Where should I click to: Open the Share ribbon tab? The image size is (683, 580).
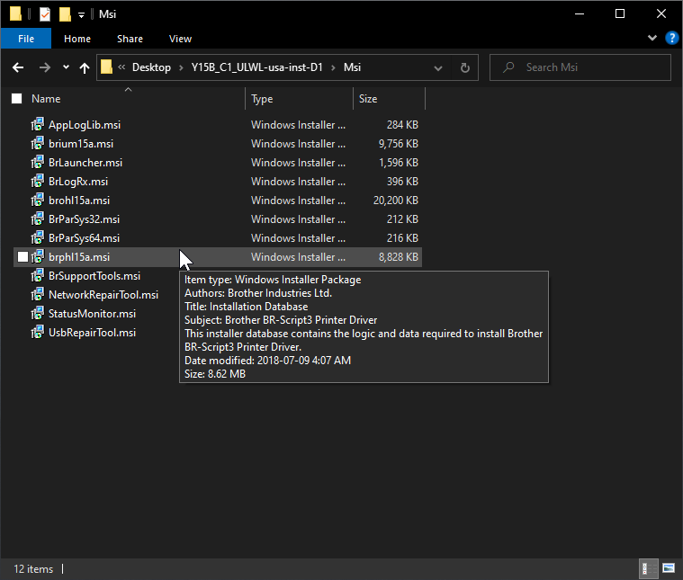click(x=130, y=39)
